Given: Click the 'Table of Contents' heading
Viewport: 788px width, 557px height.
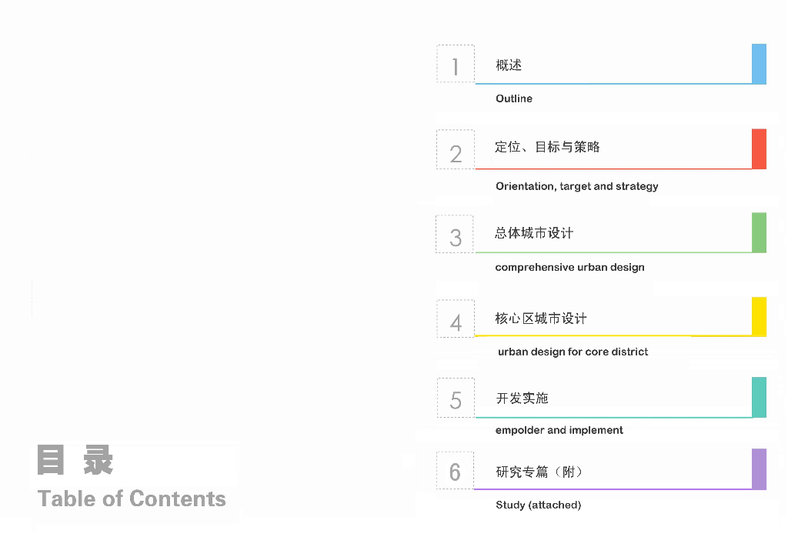Looking at the screenshot, I should point(132,499).
